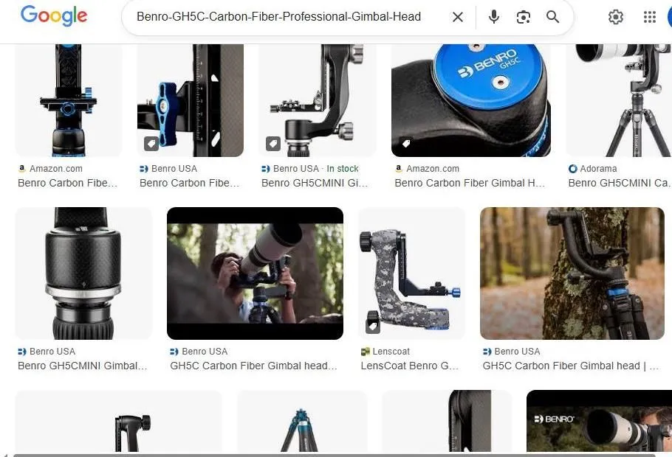Open the Adorama source link

tap(593, 169)
